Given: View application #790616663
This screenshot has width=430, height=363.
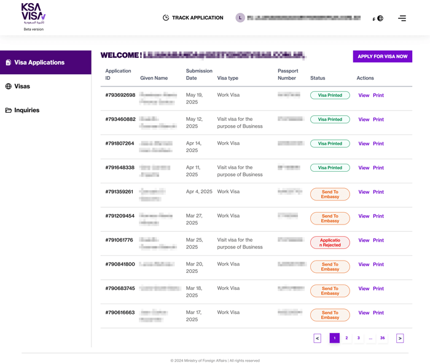Looking at the screenshot, I should (x=364, y=313).
